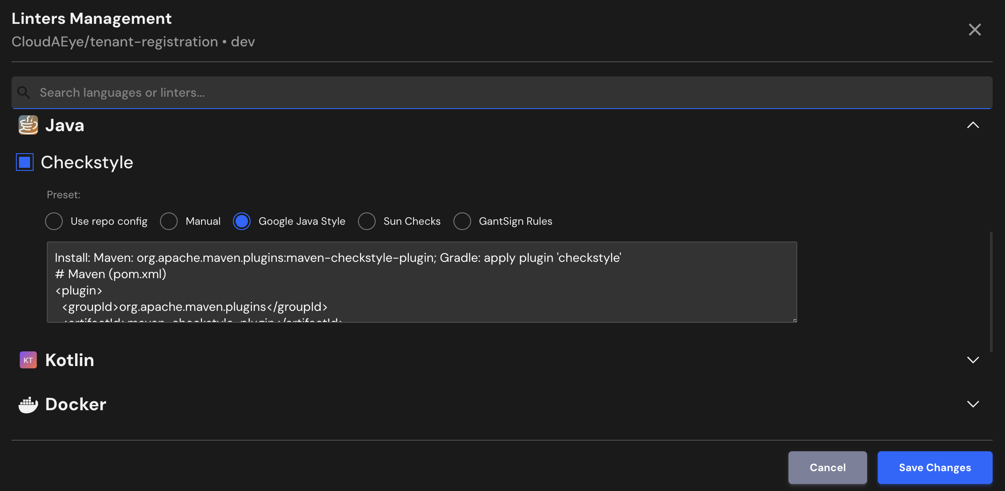
Task: Select Google Java Style radio button
Action: [x=242, y=221]
